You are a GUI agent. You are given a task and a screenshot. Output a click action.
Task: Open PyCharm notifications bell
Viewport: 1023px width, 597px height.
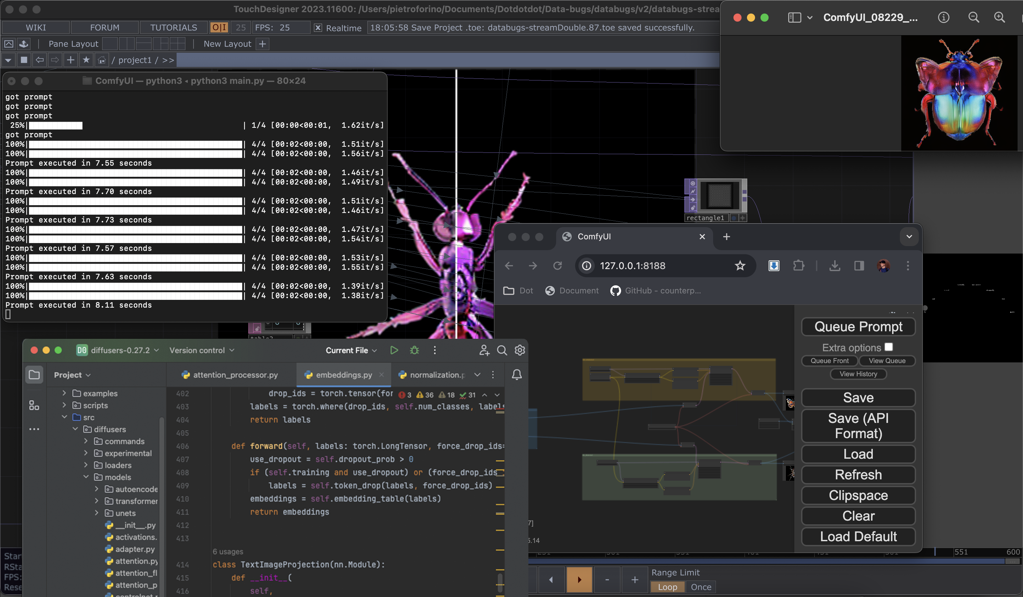coord(516,375)
